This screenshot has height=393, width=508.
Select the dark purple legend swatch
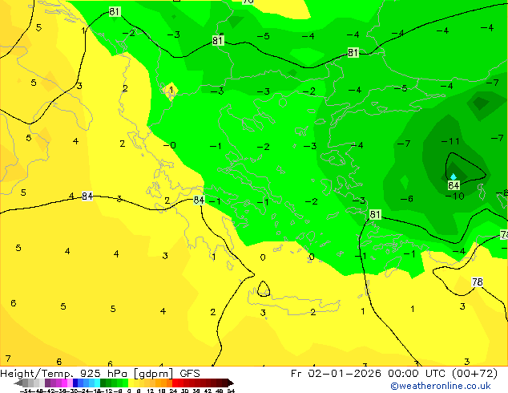coord(47,383)
